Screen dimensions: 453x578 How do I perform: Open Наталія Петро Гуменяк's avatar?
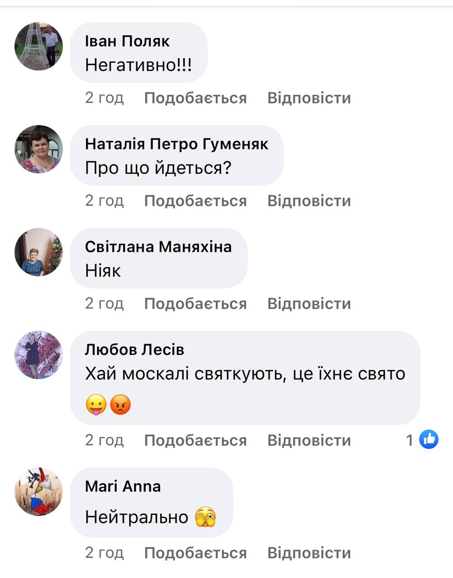(39, 149)
